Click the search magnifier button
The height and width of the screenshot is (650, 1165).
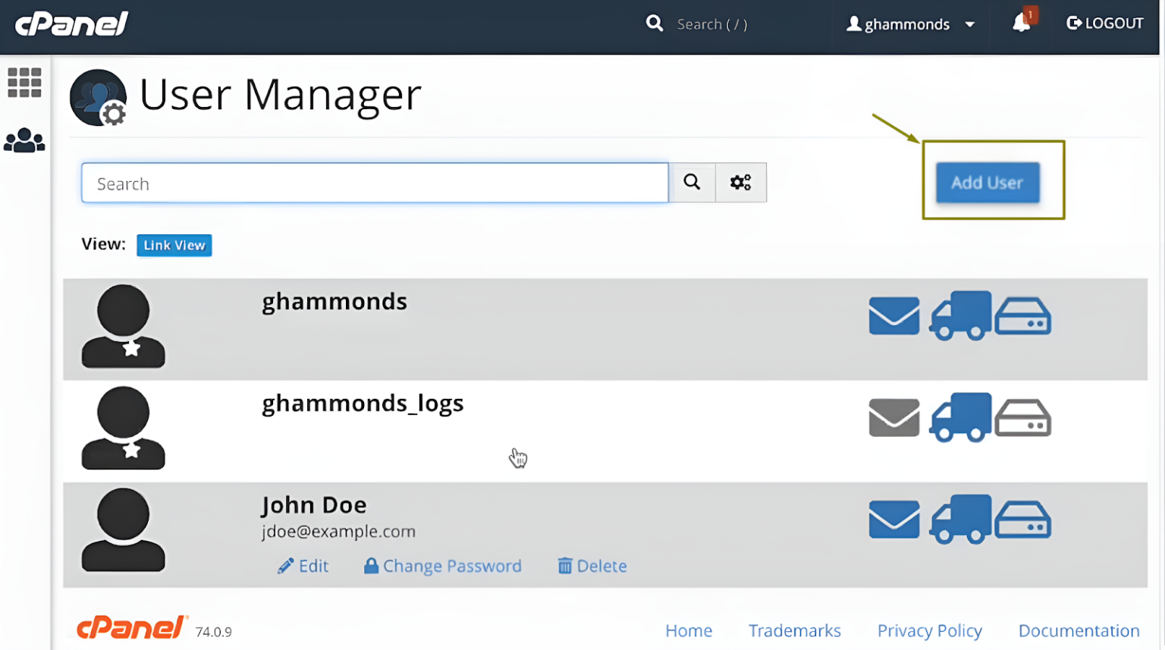(x=691, y=182)
